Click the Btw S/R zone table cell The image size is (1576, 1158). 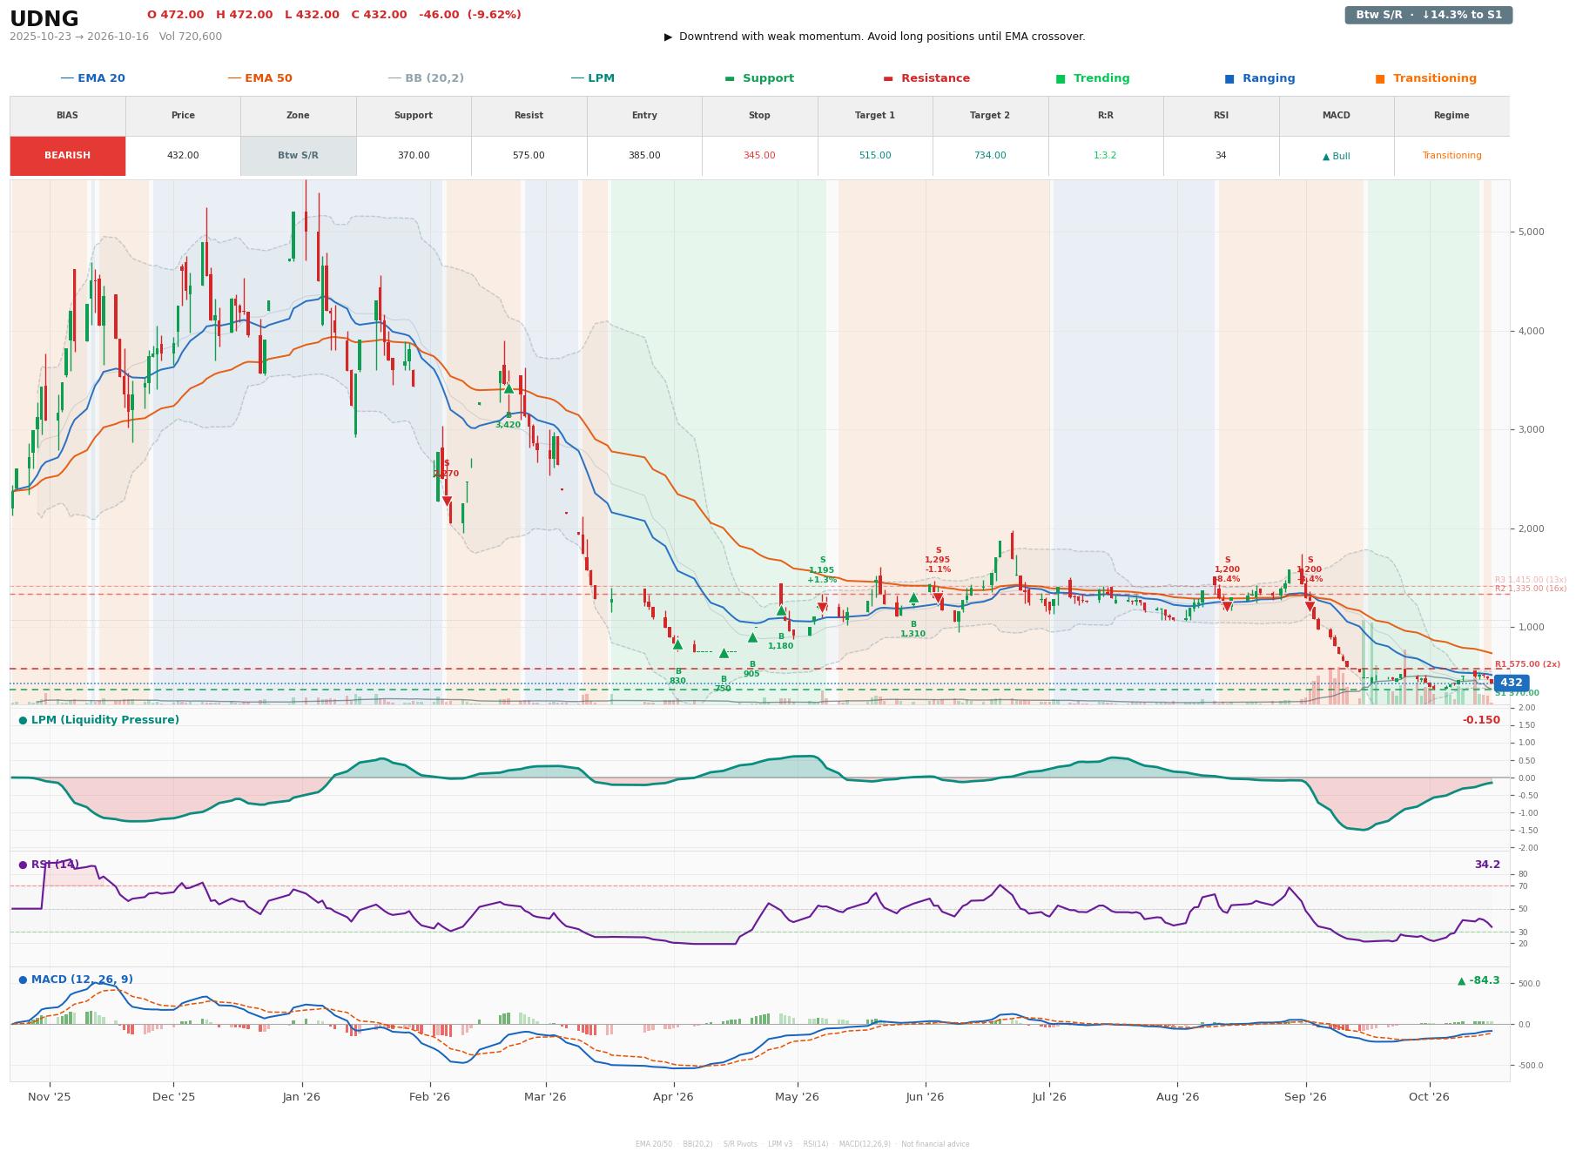[298, 156]
